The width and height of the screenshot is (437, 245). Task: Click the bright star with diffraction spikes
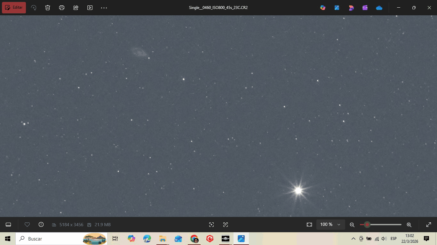pos(298,190)
